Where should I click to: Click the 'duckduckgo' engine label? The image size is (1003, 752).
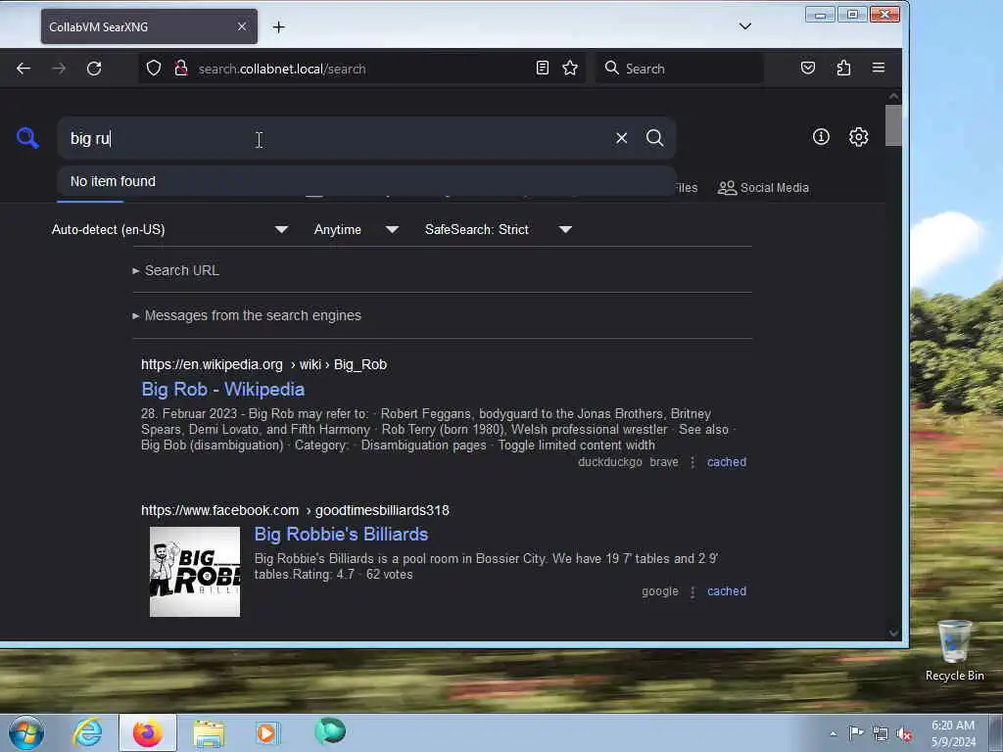click(609, 462)
